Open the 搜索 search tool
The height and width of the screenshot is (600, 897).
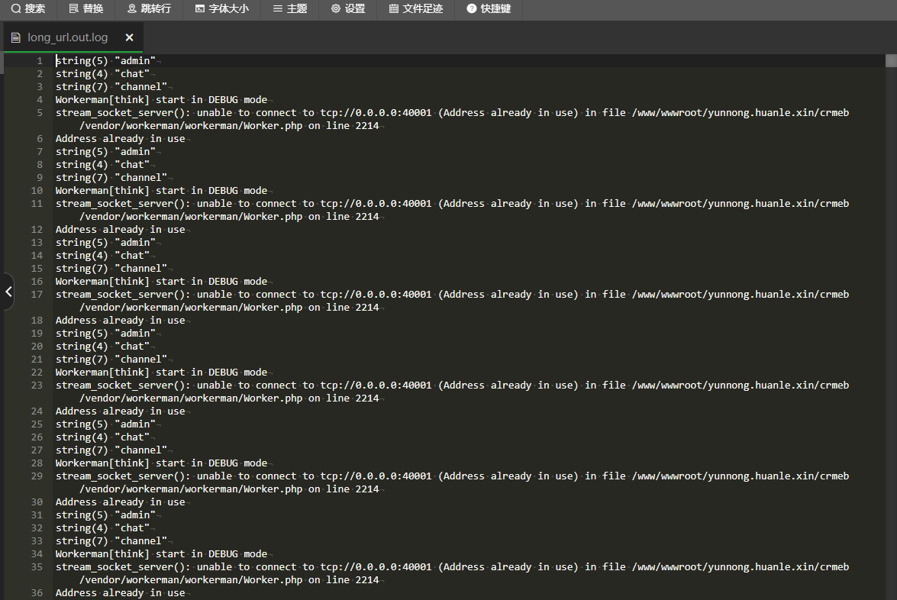(28, 9)
